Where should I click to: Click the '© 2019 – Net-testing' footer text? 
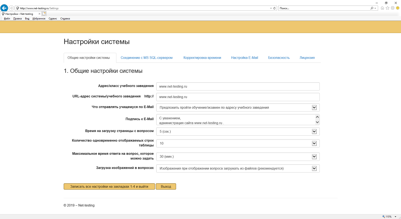click(79, 205)
